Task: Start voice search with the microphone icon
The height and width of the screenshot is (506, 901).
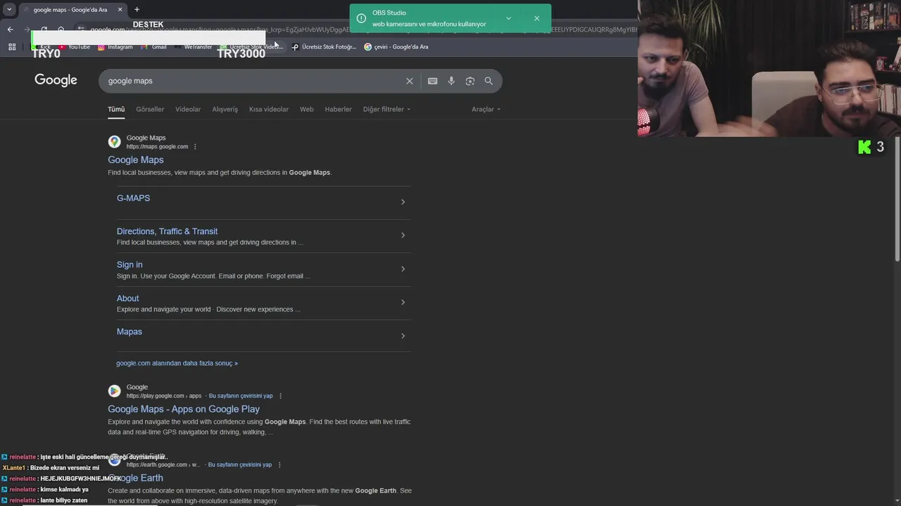Action: 451,81
